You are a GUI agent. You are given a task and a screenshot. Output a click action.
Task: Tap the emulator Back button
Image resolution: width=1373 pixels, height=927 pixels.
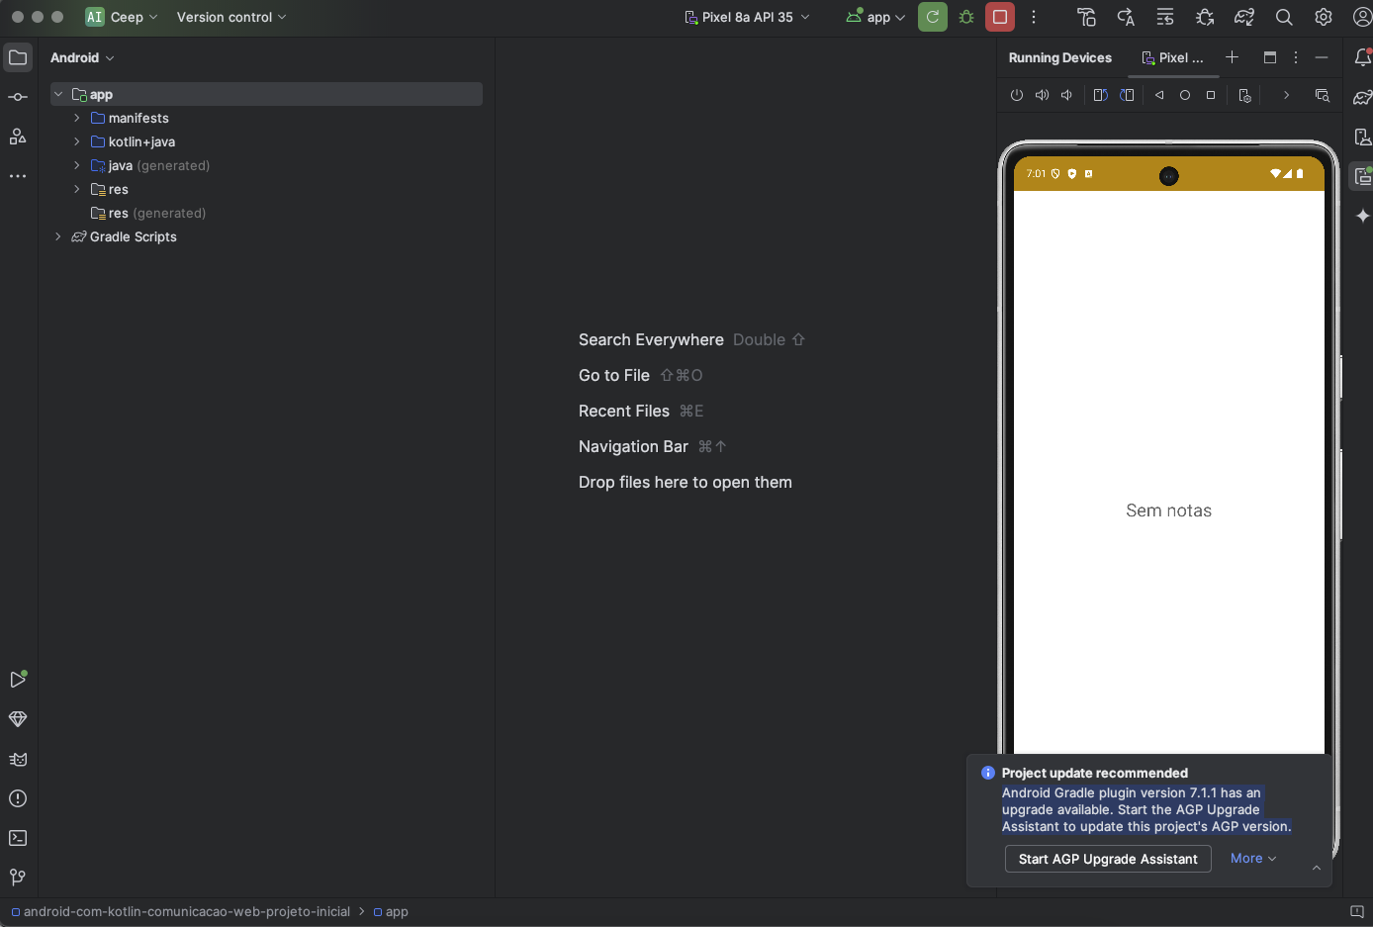tap(1159, 95)
